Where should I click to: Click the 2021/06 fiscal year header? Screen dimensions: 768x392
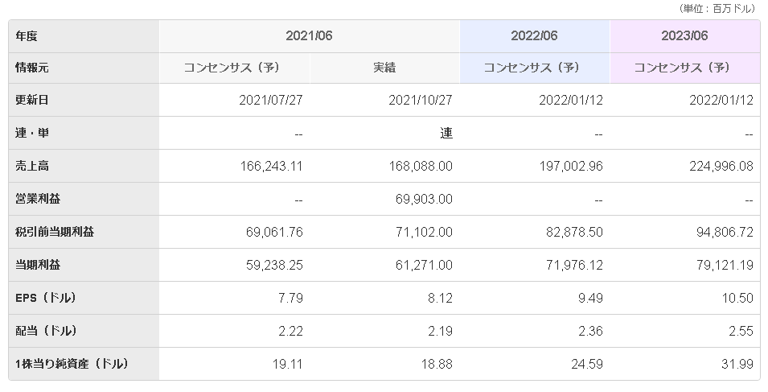309,36
